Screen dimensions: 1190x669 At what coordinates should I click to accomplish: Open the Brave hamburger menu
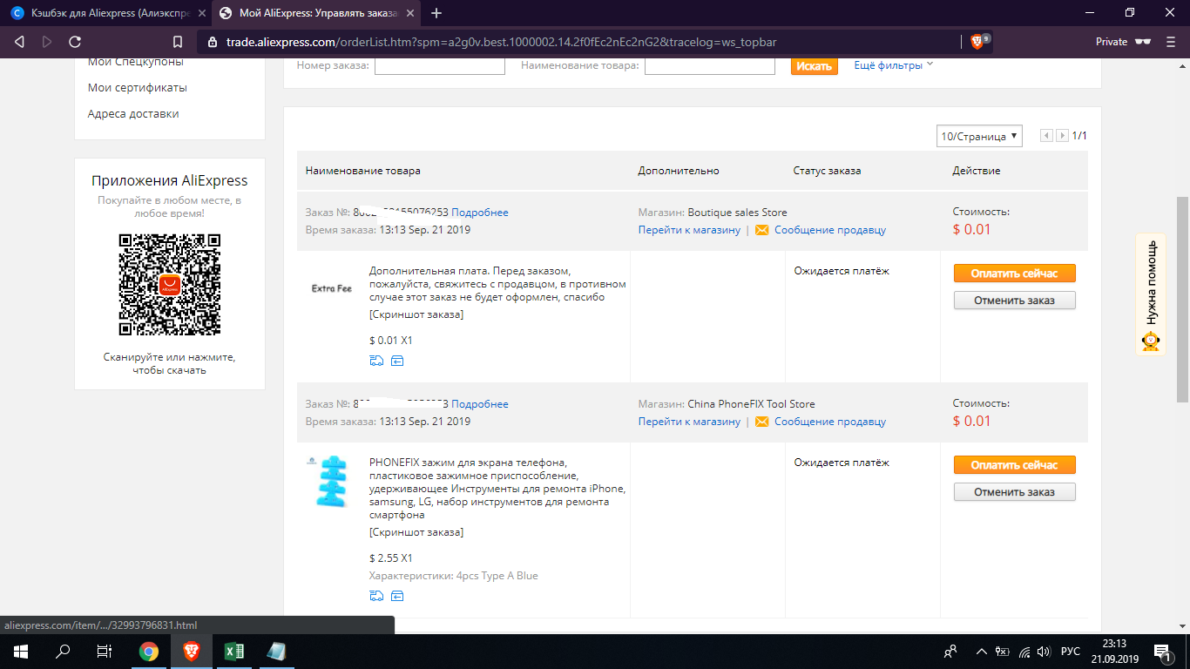point(1169,42)
